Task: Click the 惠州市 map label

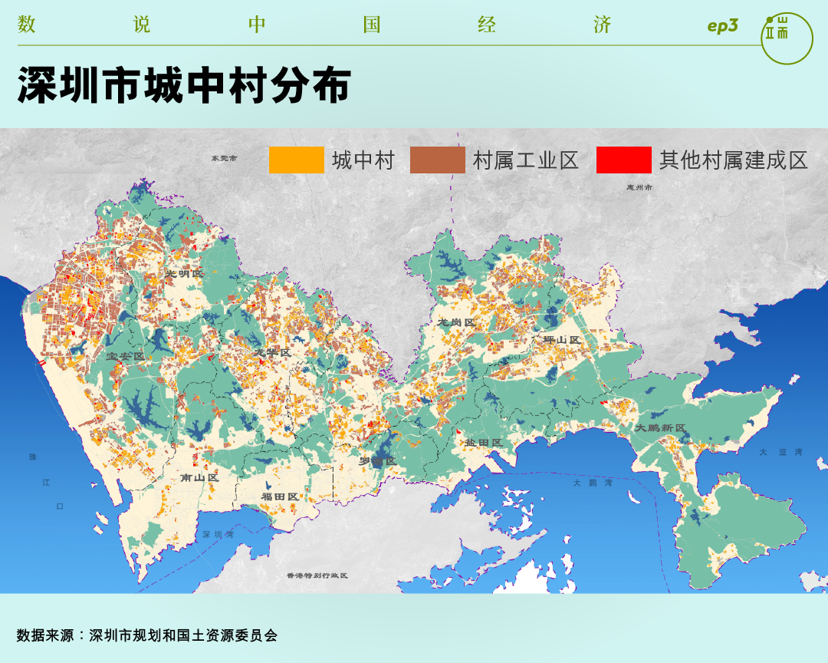Action: (639, 187)
